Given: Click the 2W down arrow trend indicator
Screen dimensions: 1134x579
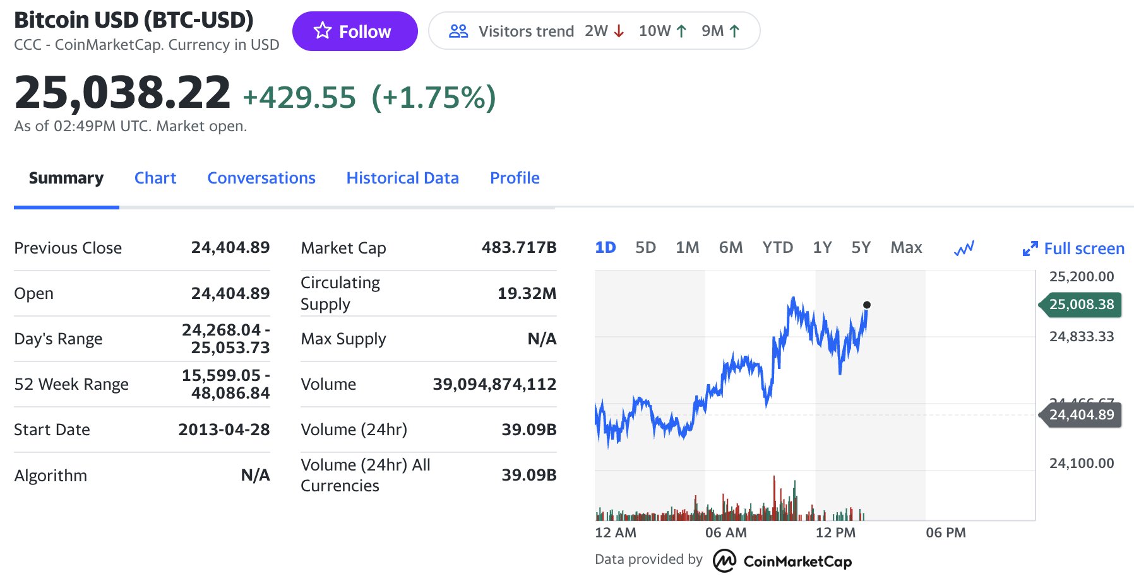Looking at the screenshot, I should pos(619,31).
